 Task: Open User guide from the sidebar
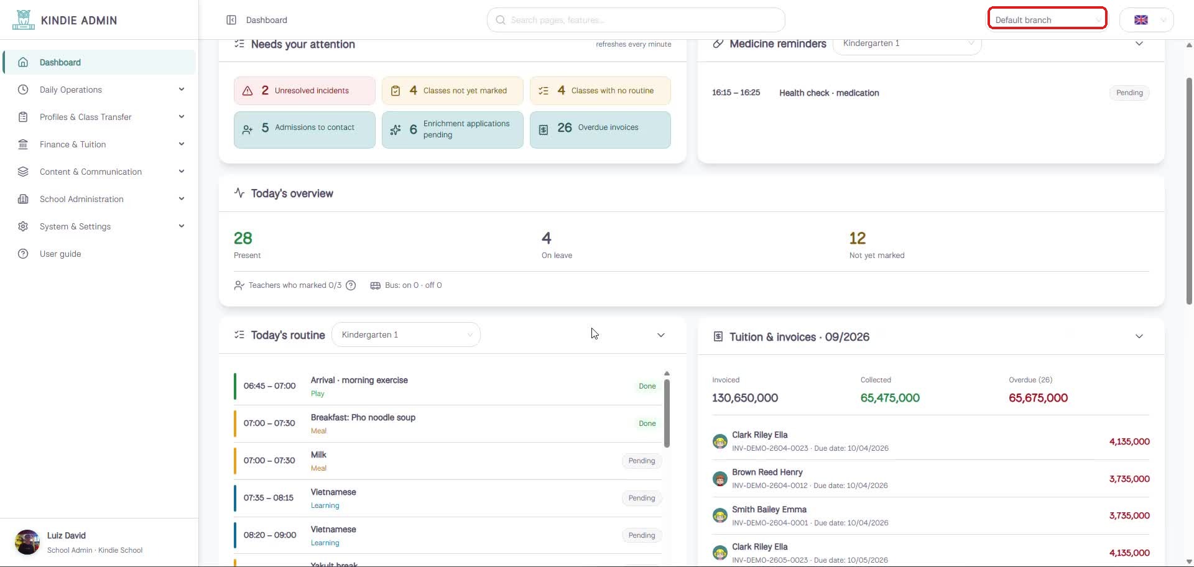click(x=99, y=254)
